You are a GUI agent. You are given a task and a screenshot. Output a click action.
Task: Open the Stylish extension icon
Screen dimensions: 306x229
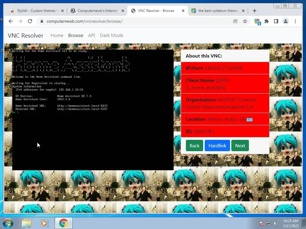click(257, 21)
